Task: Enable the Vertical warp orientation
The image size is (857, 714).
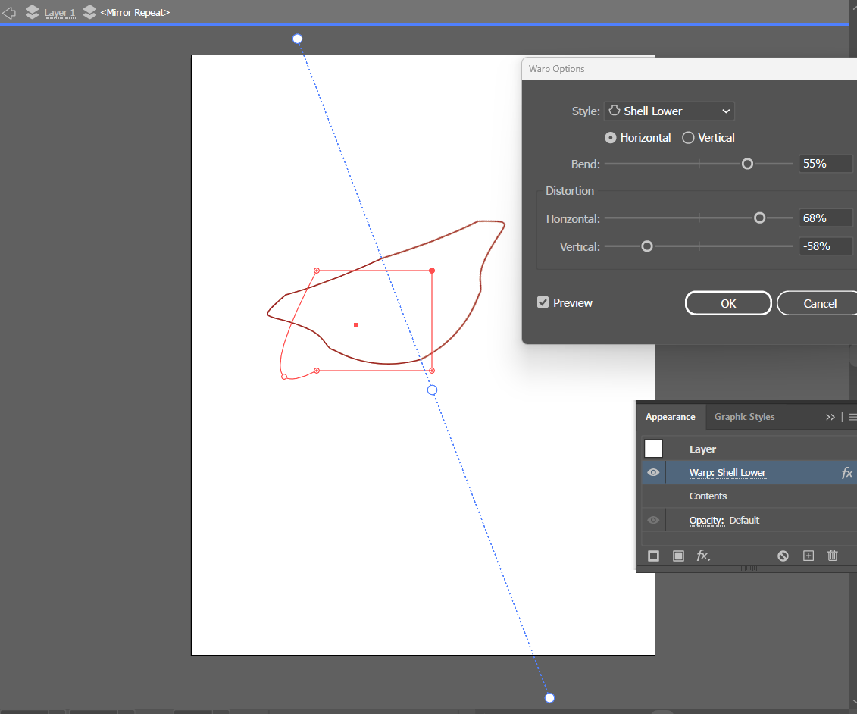Action: click(688, 137)
